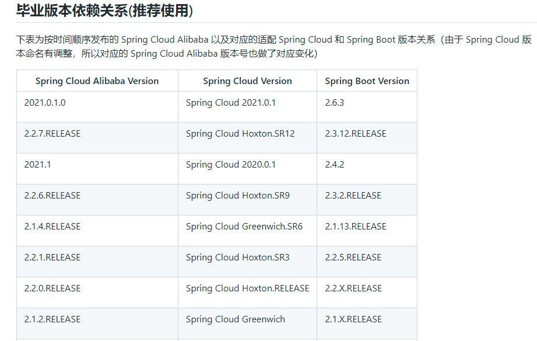Screen dimensions: 537x341
Task: Click the 毕业版本依赖关系(推荐使用) heading
Action: point(104,11)
